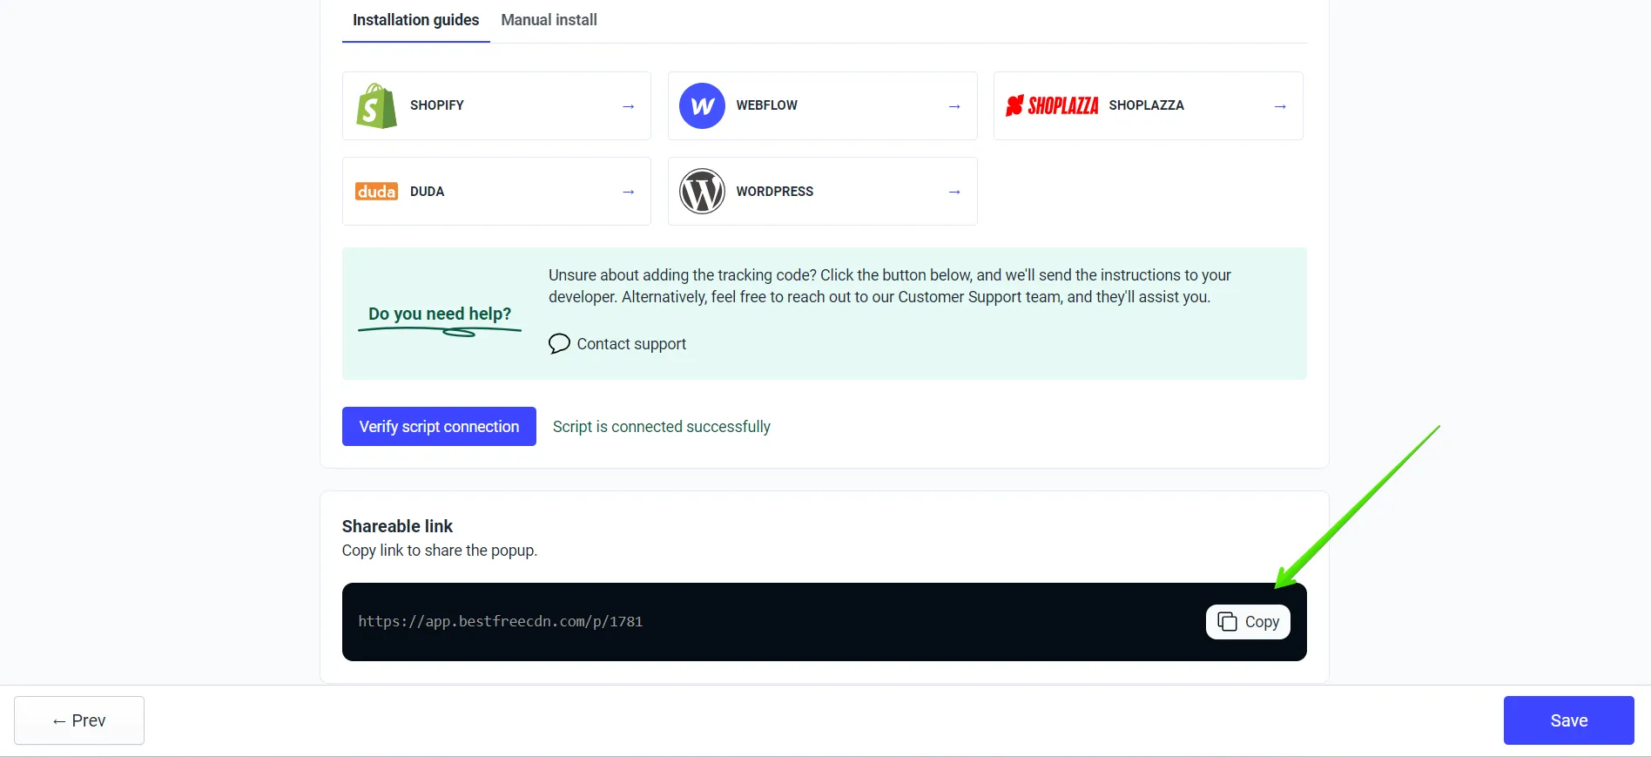Click the Verify script connection button
The height and width of the screenshot is (757, 1651).
[439, 427]
